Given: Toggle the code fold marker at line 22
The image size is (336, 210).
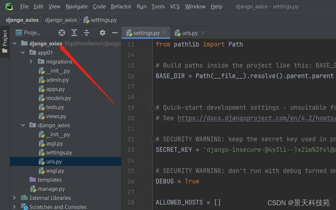Looking at the screenshot, I should pos(152,140).
